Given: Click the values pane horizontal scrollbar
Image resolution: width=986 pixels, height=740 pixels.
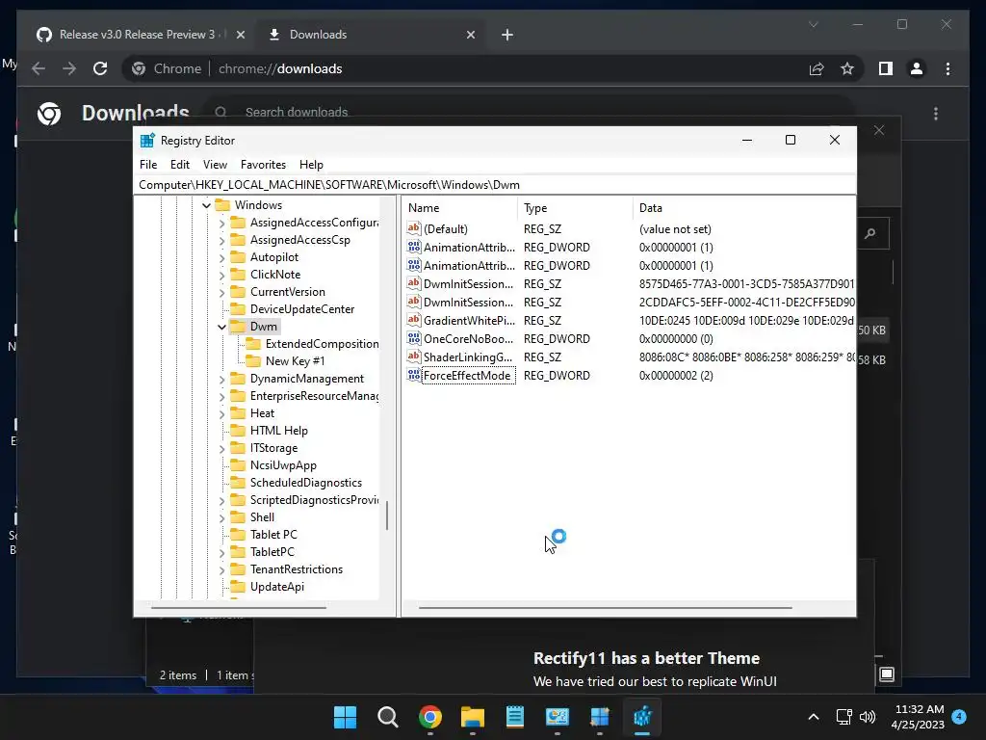Looking at the screenshot, I should 605,608.
